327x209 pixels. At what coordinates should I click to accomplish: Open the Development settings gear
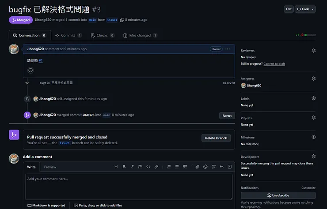(x=313, y=157)
